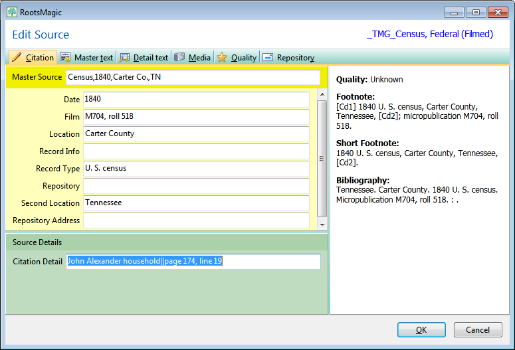Switch to the Citation tab

33,57
